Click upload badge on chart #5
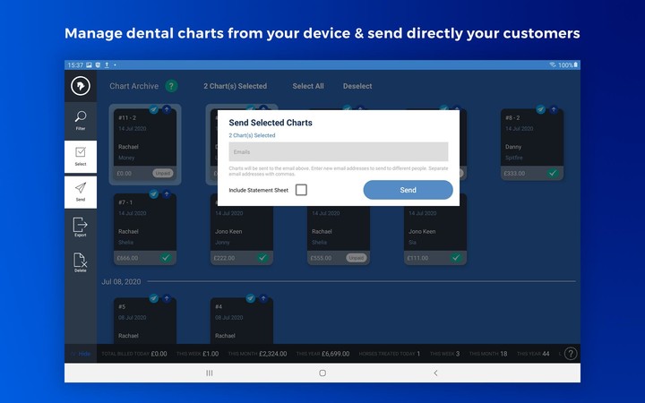 (x=167, y=298)
